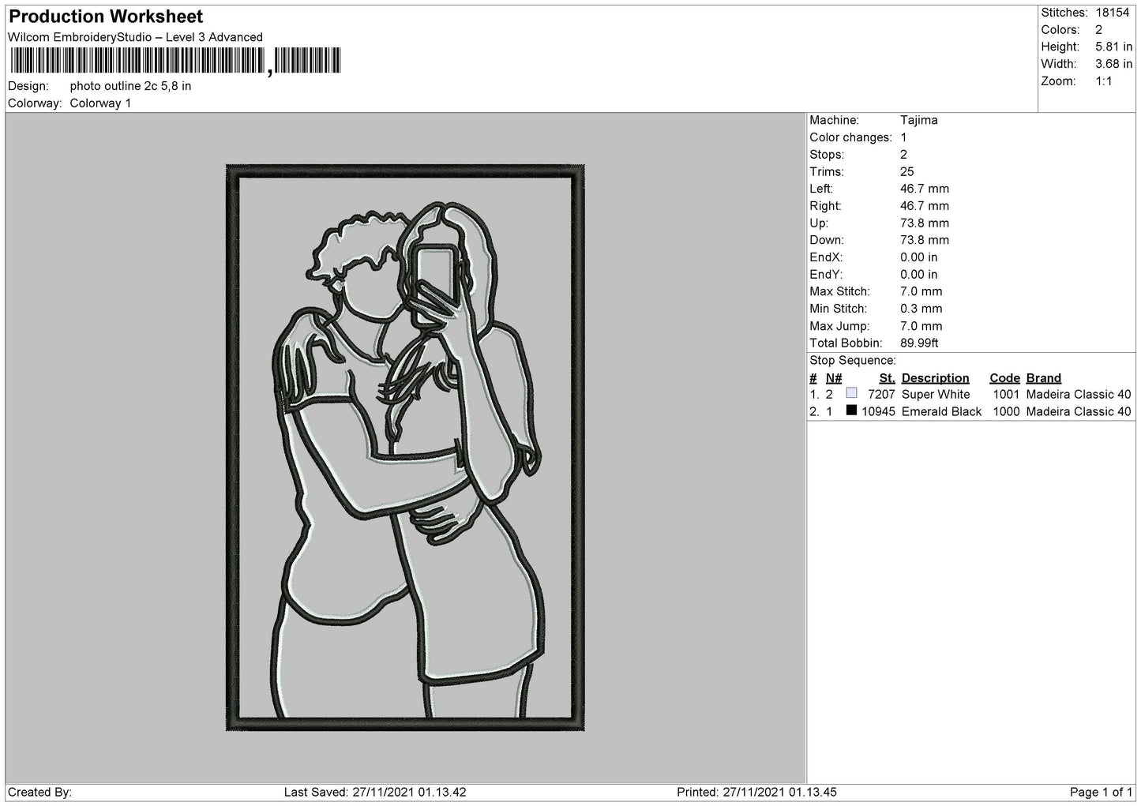This screenshot has width=1141, height=806.
Task: Click the 'N#' column header
Action: tap(834, 378)
